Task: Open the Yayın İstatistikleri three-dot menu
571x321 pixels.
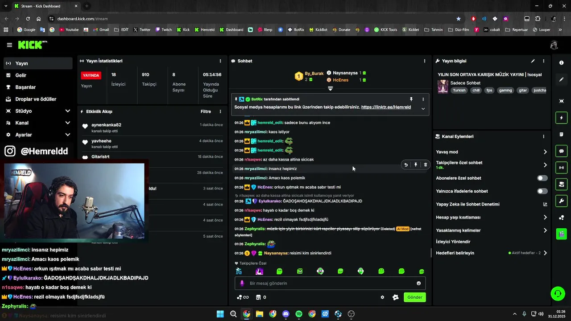Action: click(x=220, y=61)
